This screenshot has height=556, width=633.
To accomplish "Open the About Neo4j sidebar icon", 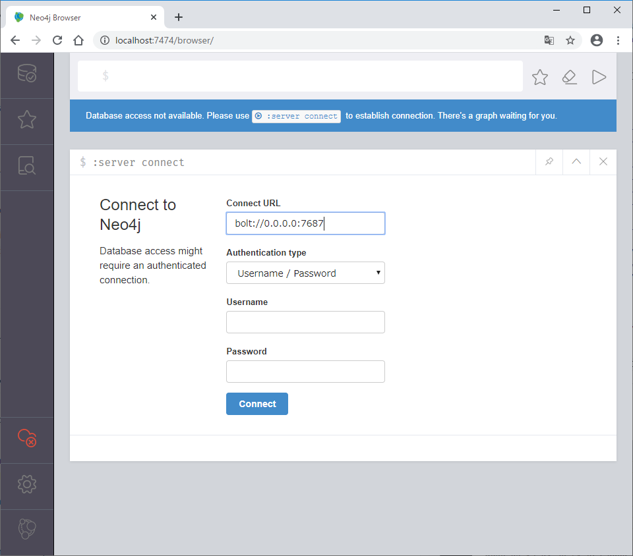I will click(x=27, y=529).
